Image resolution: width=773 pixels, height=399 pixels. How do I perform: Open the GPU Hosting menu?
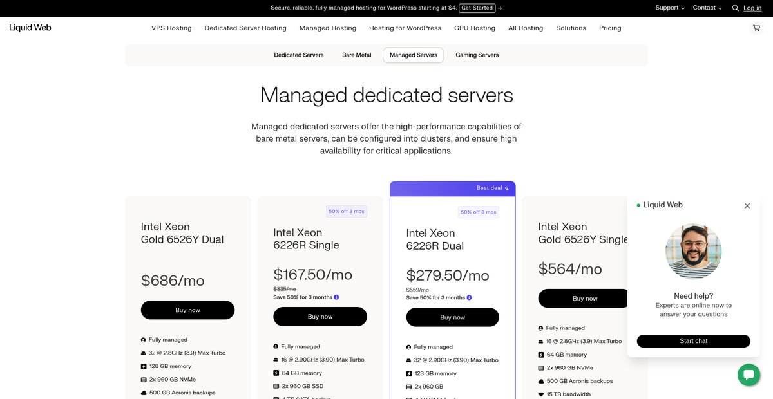pyautogui.click(x=475, y=28)
